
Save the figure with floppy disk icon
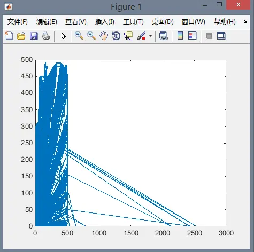[x=34, y=36]
